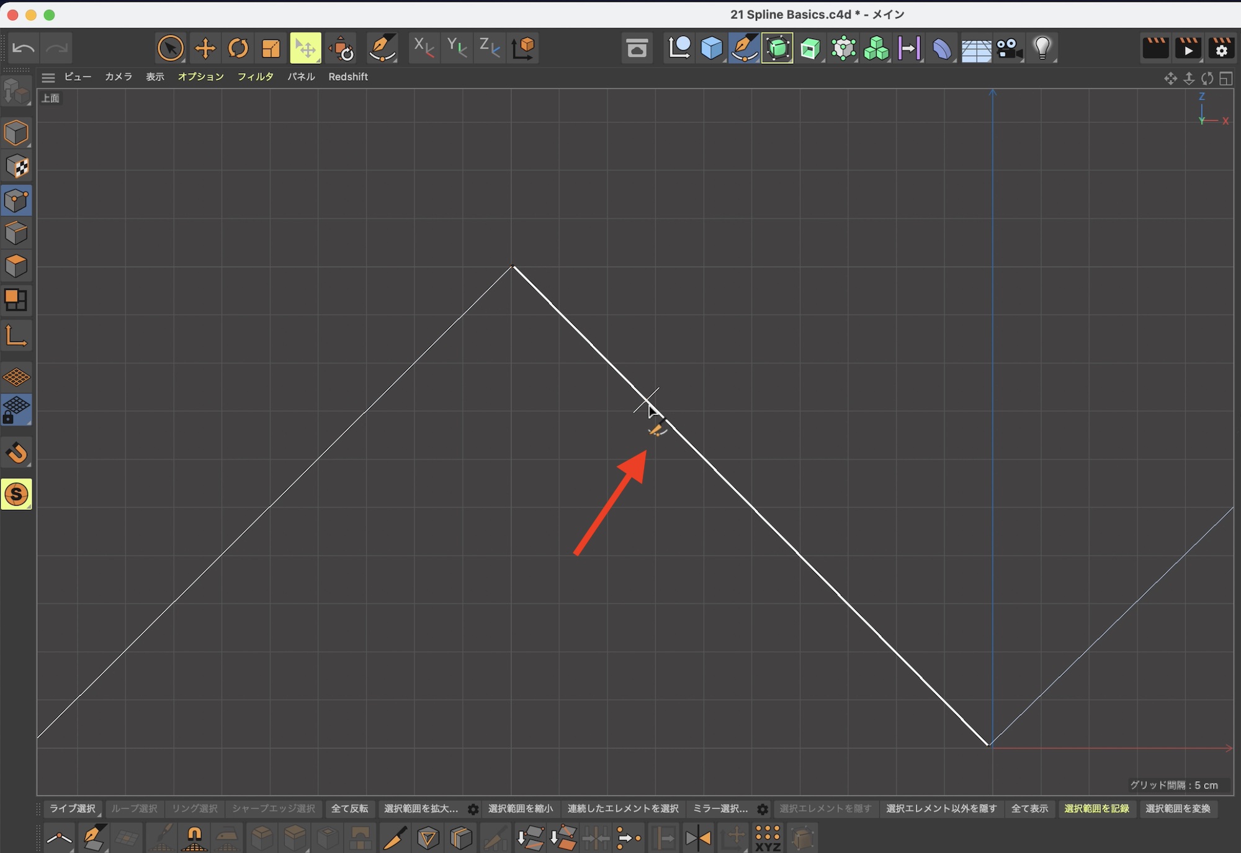Add a Light object
The width and height of the screenshot is (1241, 853).
click(1042, 48)
